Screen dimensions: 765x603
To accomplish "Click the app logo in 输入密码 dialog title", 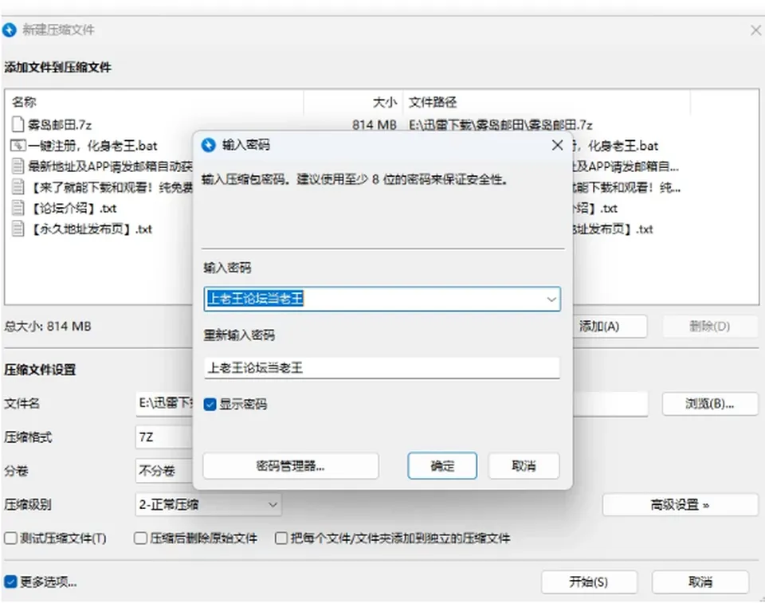I will pyautogui.click(x=209, y=145).
